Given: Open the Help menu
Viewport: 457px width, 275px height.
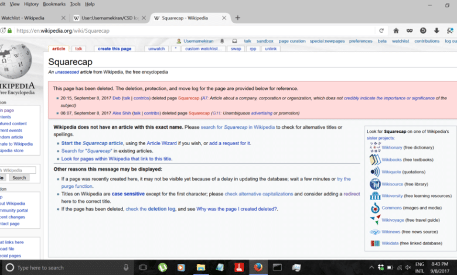Looking at the screenshot, I should (x=90, y=4).
